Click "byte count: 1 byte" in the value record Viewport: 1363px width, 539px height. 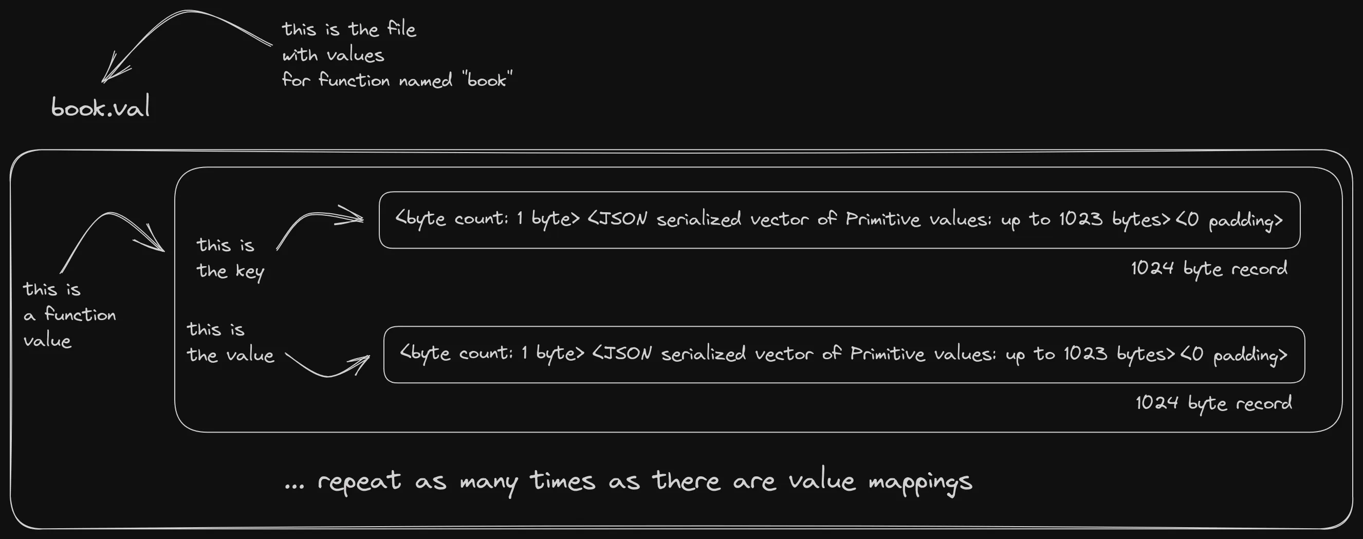coord(492,354)
